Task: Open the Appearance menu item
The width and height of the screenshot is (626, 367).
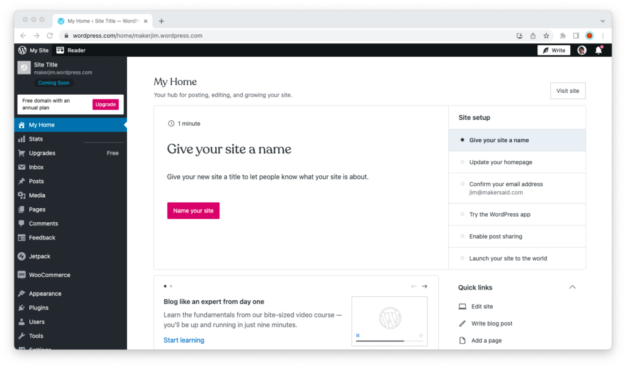Action: tap(71, 294)
